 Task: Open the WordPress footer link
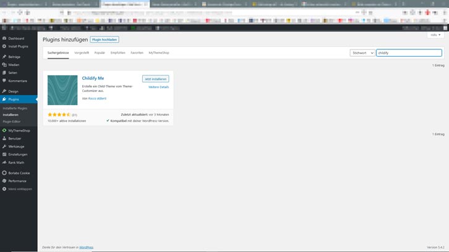click(86, 247)
